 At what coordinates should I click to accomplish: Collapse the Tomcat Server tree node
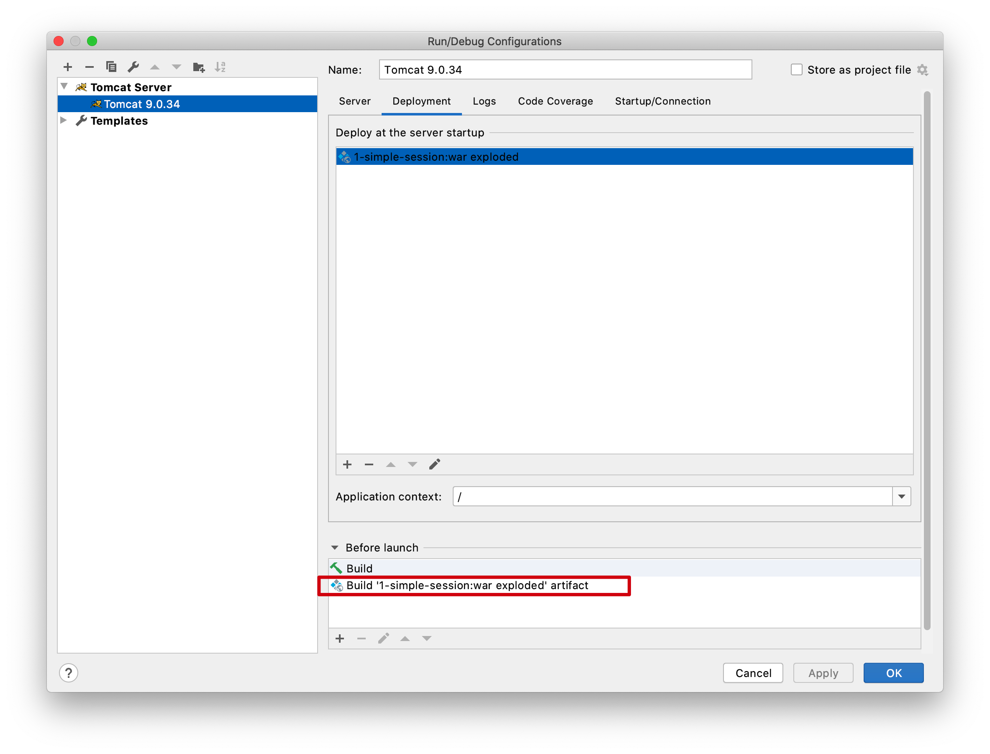pyautogui.click(x=64, y=86)
